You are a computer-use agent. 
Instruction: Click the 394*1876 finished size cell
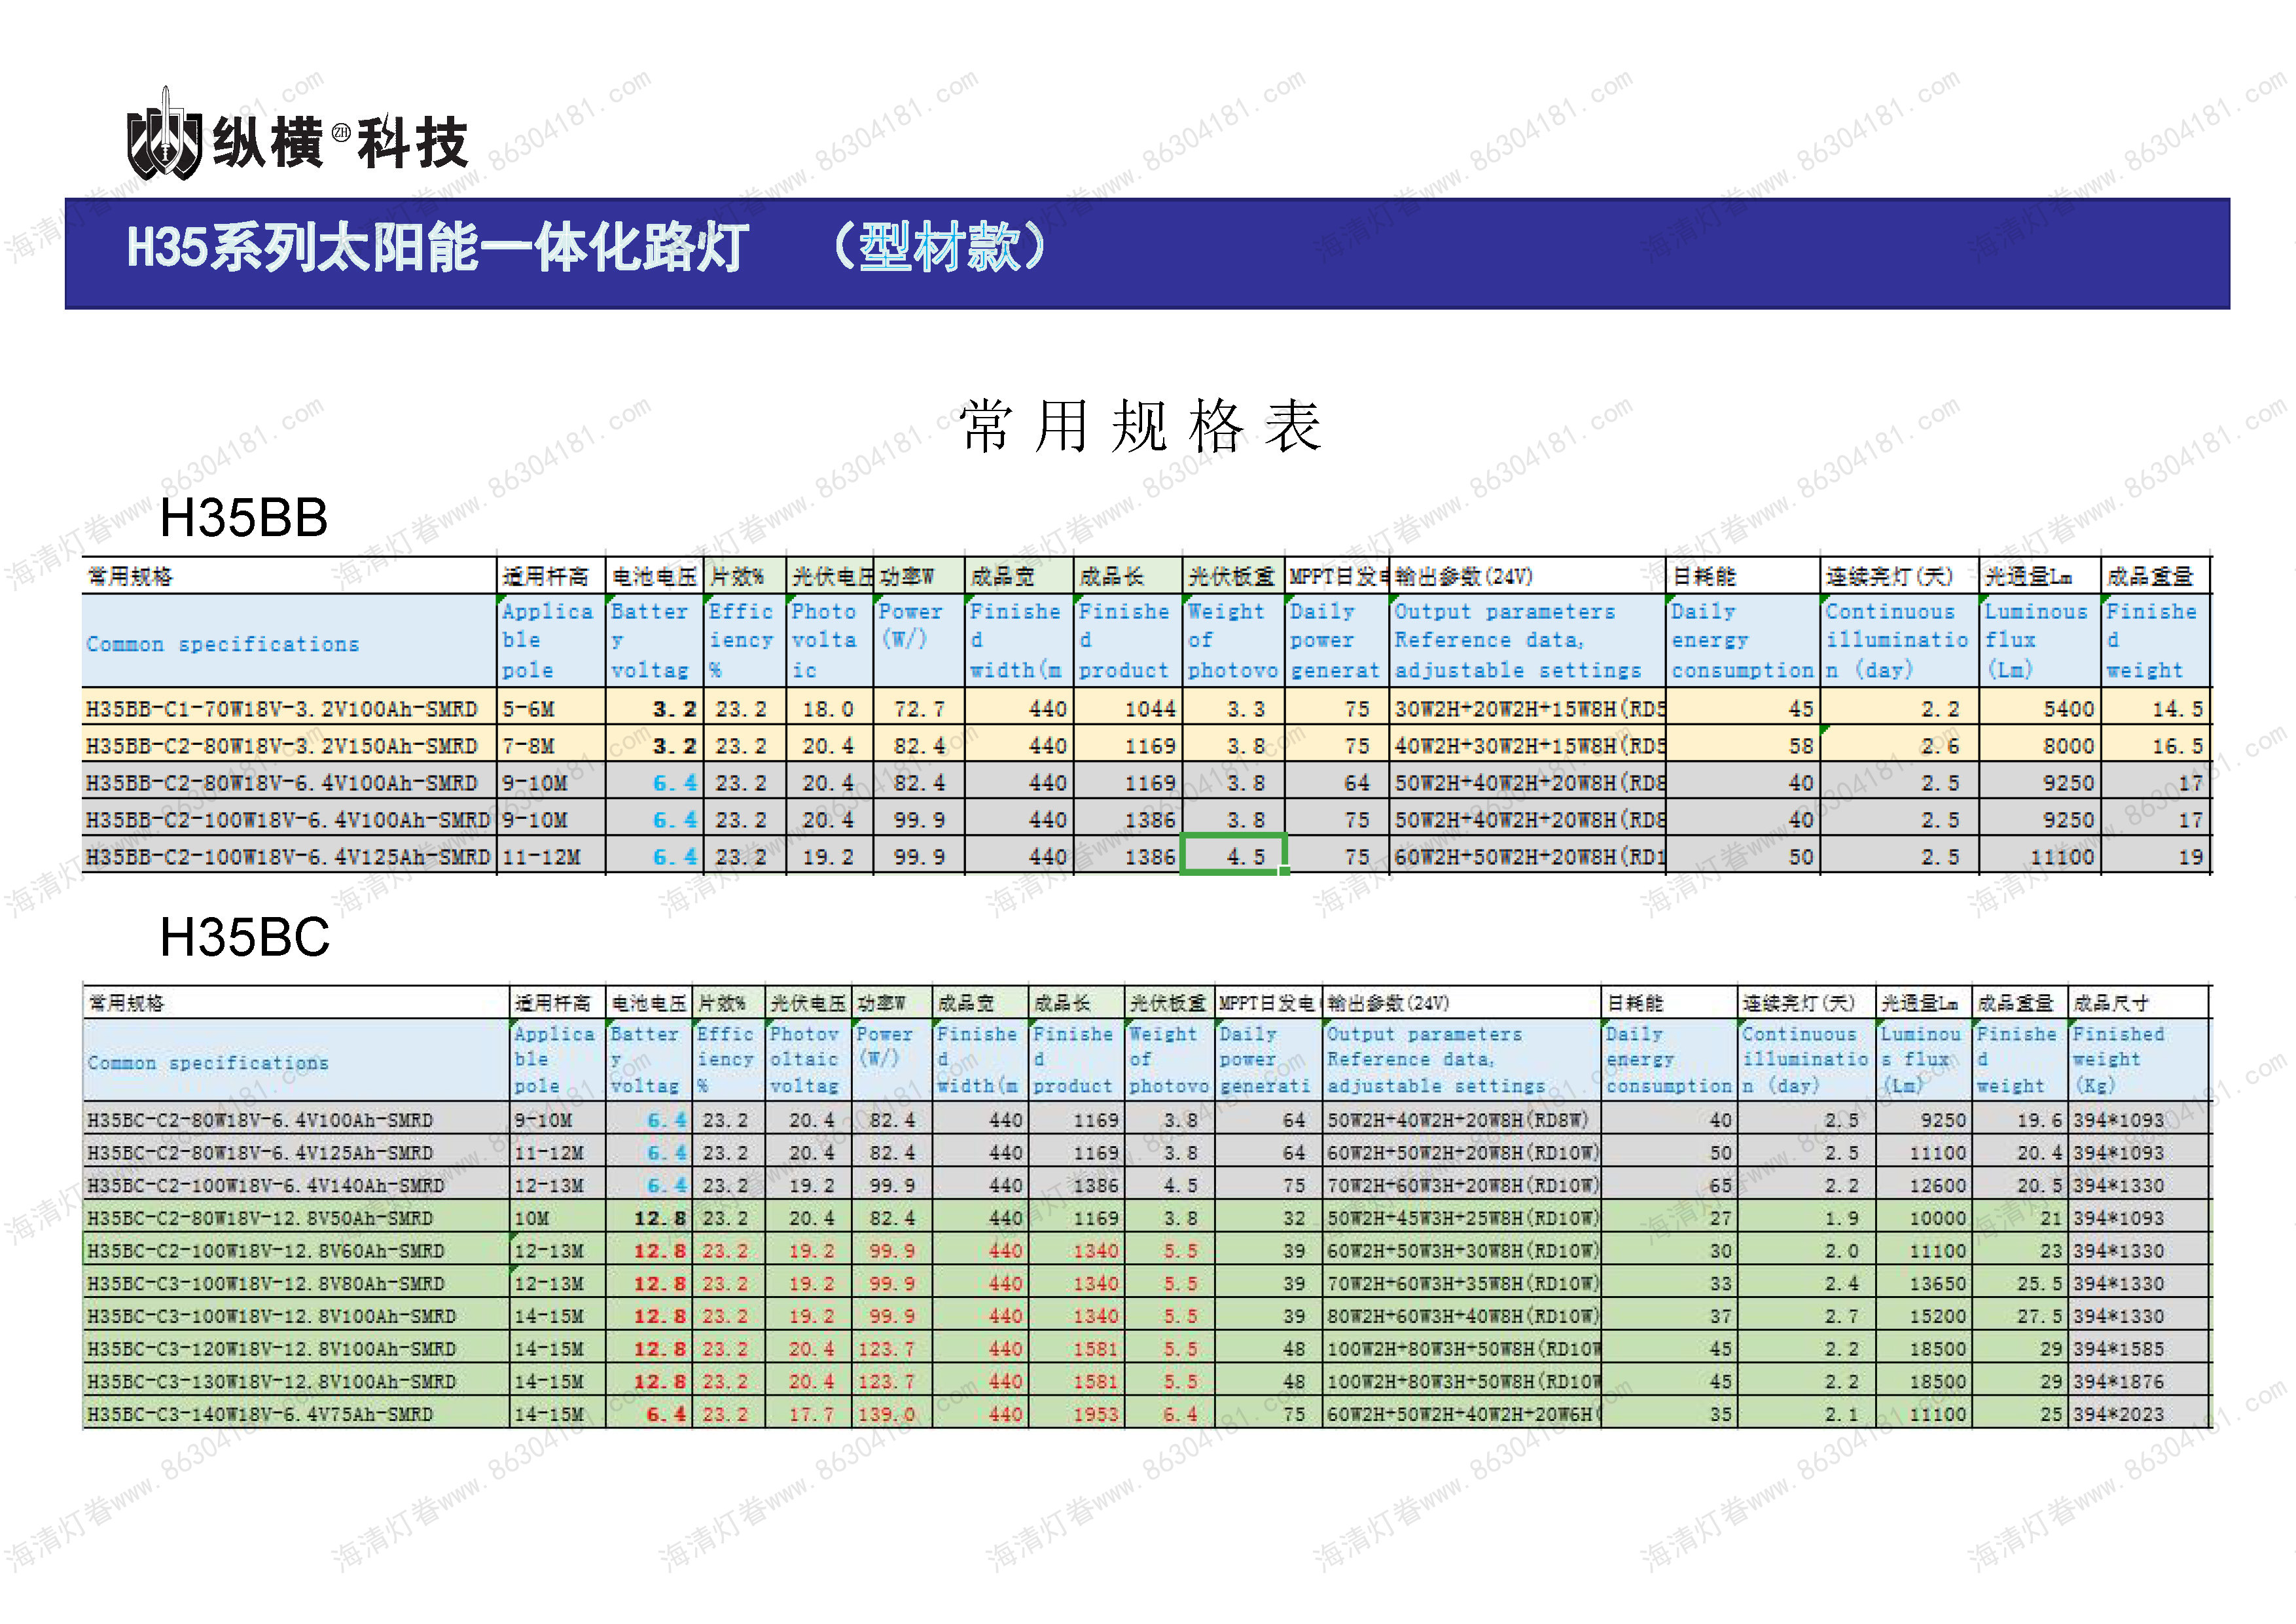pos(2118,1381)
